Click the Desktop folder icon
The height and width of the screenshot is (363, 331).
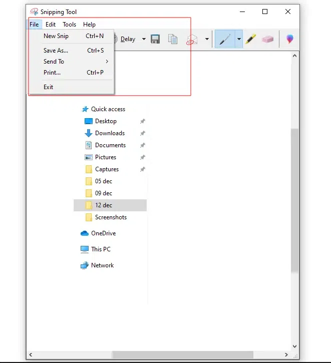coord(89,121)
